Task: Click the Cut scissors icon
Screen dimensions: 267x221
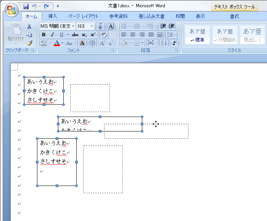Action: coord(29,26)
